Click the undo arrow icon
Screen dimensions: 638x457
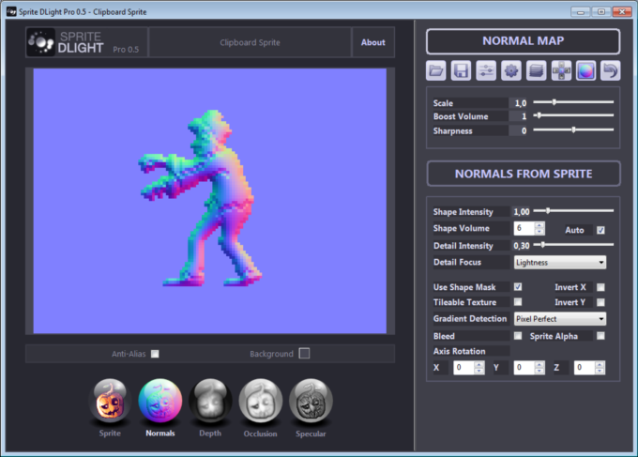pos(611,70)
